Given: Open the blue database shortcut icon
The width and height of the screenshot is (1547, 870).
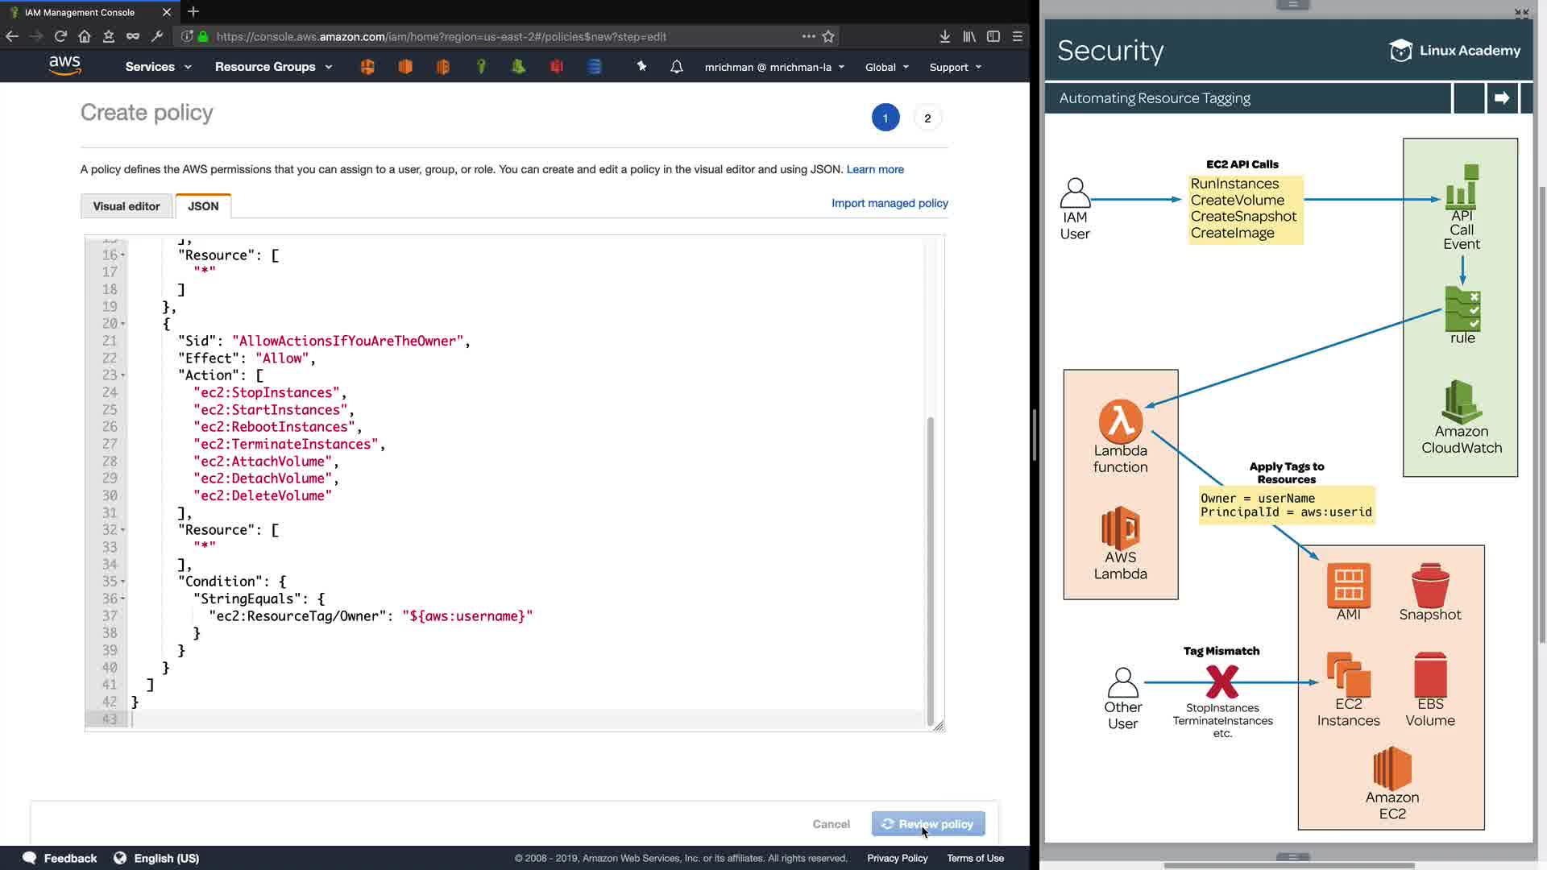Looking at the screenshot, I should coord(595,67).
